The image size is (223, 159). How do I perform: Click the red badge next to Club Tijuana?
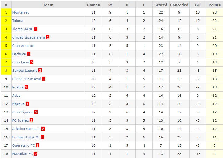click(36, 112)
